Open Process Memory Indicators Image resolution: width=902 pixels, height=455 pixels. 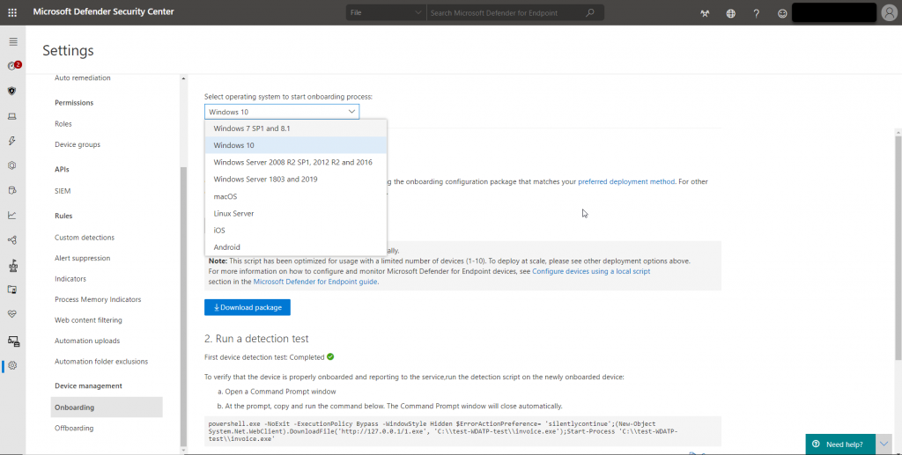[98, 299]
